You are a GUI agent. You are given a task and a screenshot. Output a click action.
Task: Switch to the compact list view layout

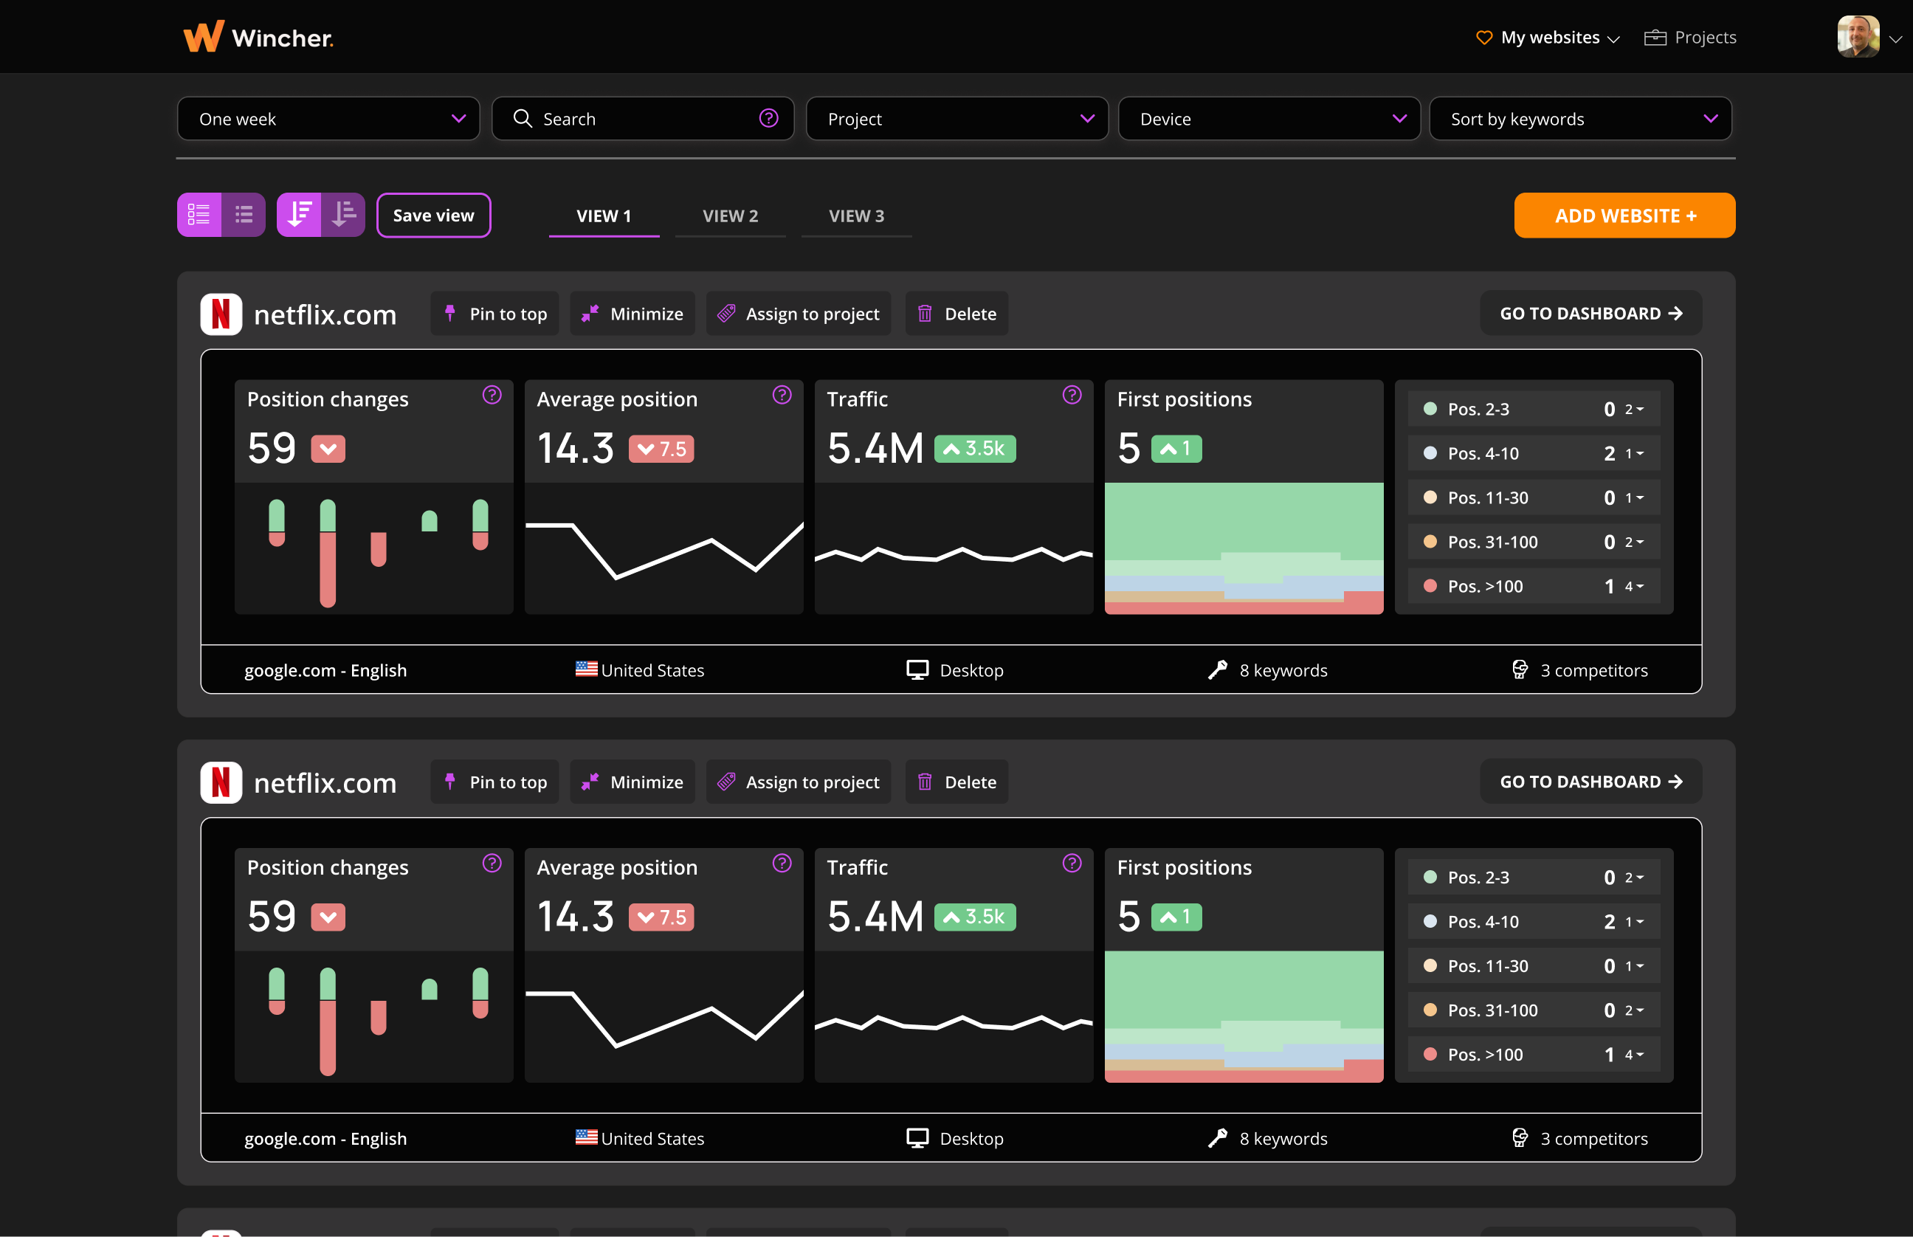point(244,215)
